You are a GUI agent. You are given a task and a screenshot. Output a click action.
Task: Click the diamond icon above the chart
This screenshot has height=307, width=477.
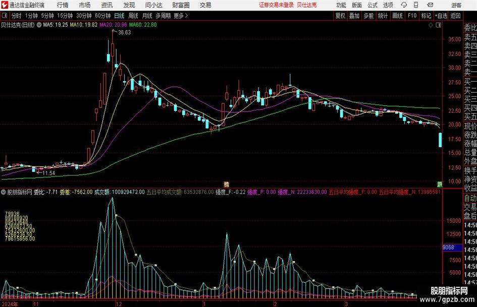pyautogui.click(x=431, y=25)
